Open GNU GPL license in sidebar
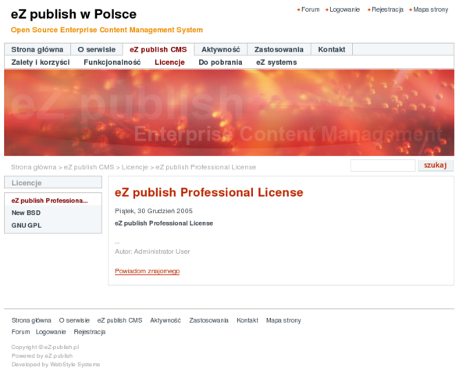This screenshot has height=371, width=459. 27,226
